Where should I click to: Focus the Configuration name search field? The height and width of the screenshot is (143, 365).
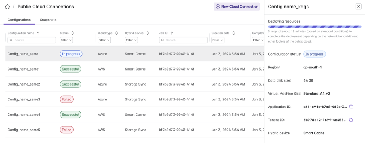click(32, 40)
